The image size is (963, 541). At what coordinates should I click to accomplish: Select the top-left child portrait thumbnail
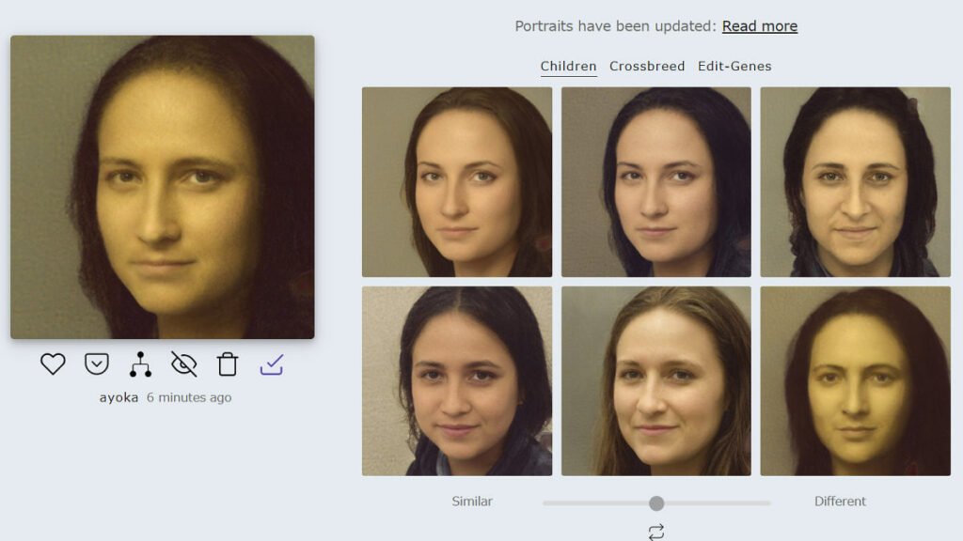point(457,182)
